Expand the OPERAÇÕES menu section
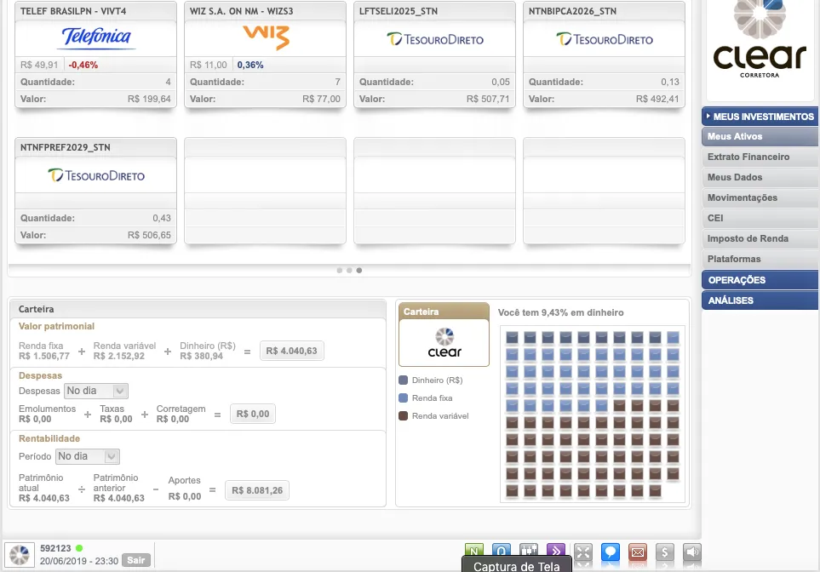The image size is (820, 572). [760, 280]
